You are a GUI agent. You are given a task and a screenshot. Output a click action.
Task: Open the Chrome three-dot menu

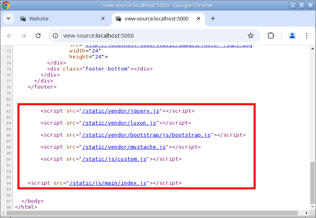point(306,36)
